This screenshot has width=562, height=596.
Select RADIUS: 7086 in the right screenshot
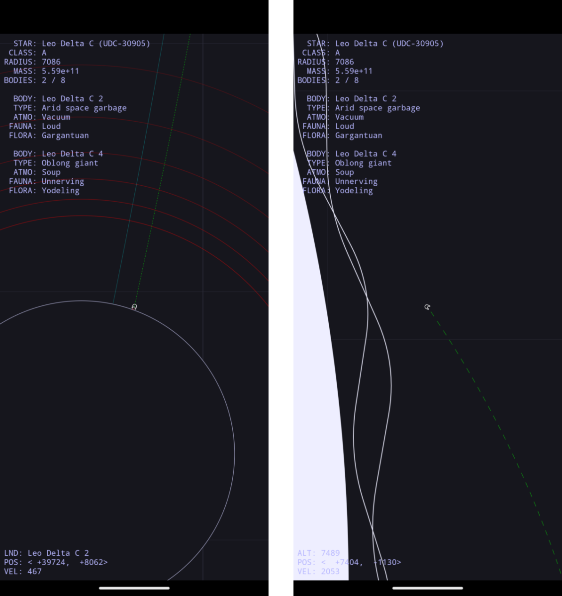tap(326, 62)
